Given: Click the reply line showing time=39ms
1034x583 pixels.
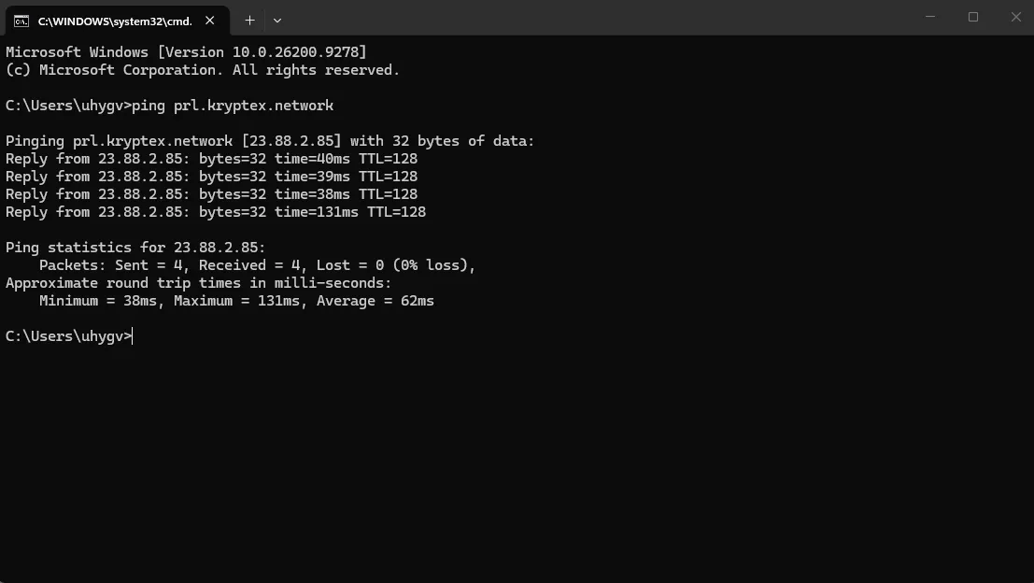Looking at the screenshot, I should (211, 177).
